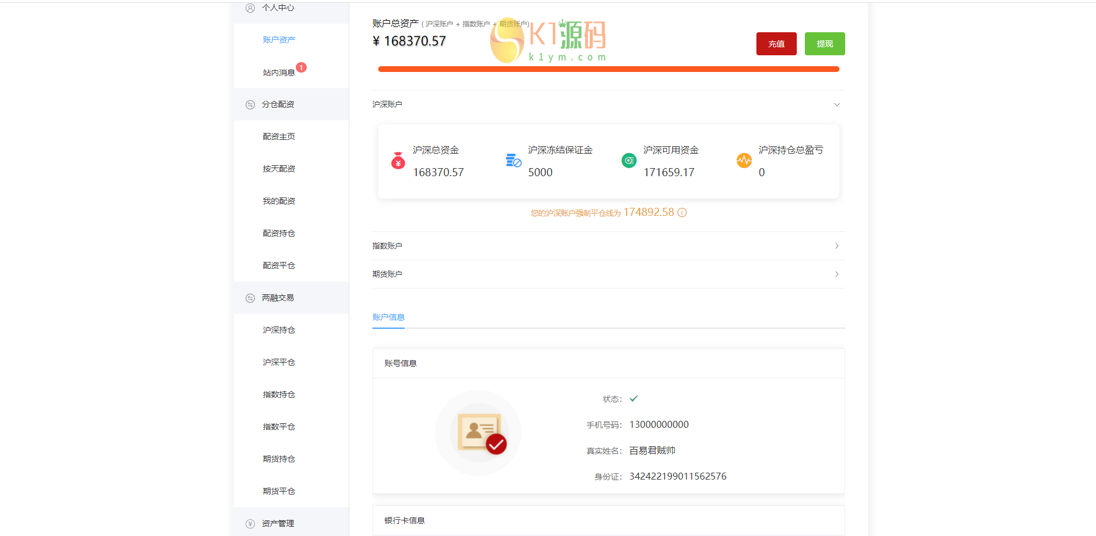
Task: Open the unread badge on 站内消息
Action: [301, 67]
